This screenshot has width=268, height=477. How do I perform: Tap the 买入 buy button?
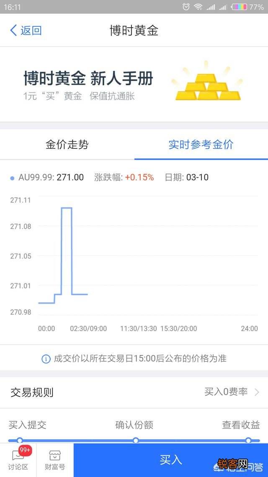[171, 460]
